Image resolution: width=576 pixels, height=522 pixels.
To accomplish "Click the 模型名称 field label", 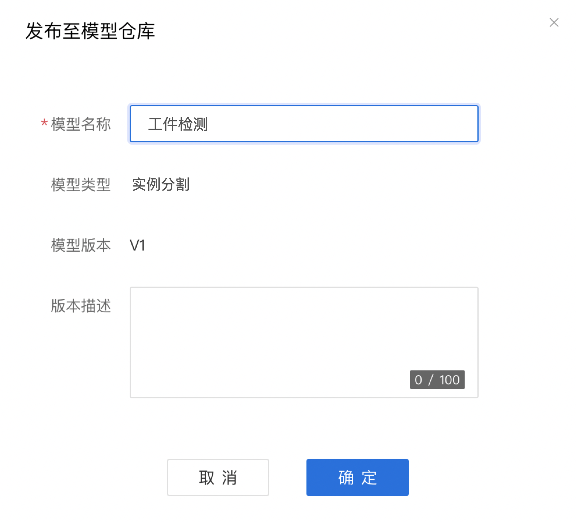I will [81, 124].
